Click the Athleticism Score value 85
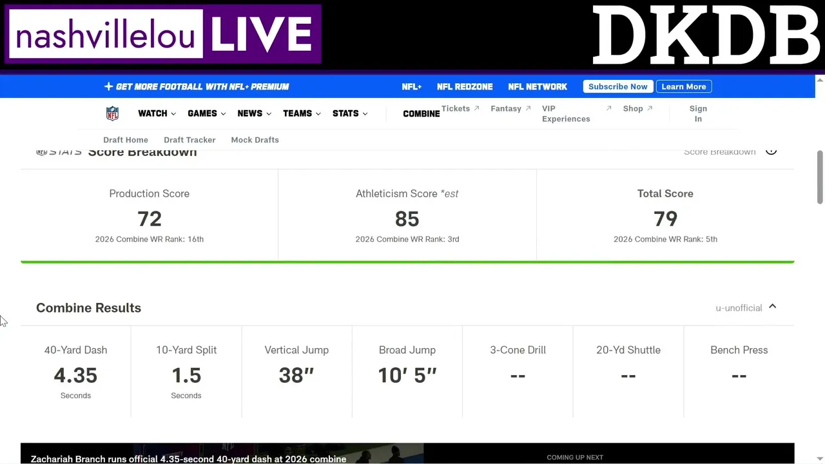Image resolution: width=825 pixels, height=464 pixels. tap(407, 219)
